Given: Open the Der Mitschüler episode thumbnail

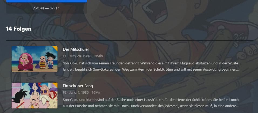Looking at the screenshot, I should (35, 59).
